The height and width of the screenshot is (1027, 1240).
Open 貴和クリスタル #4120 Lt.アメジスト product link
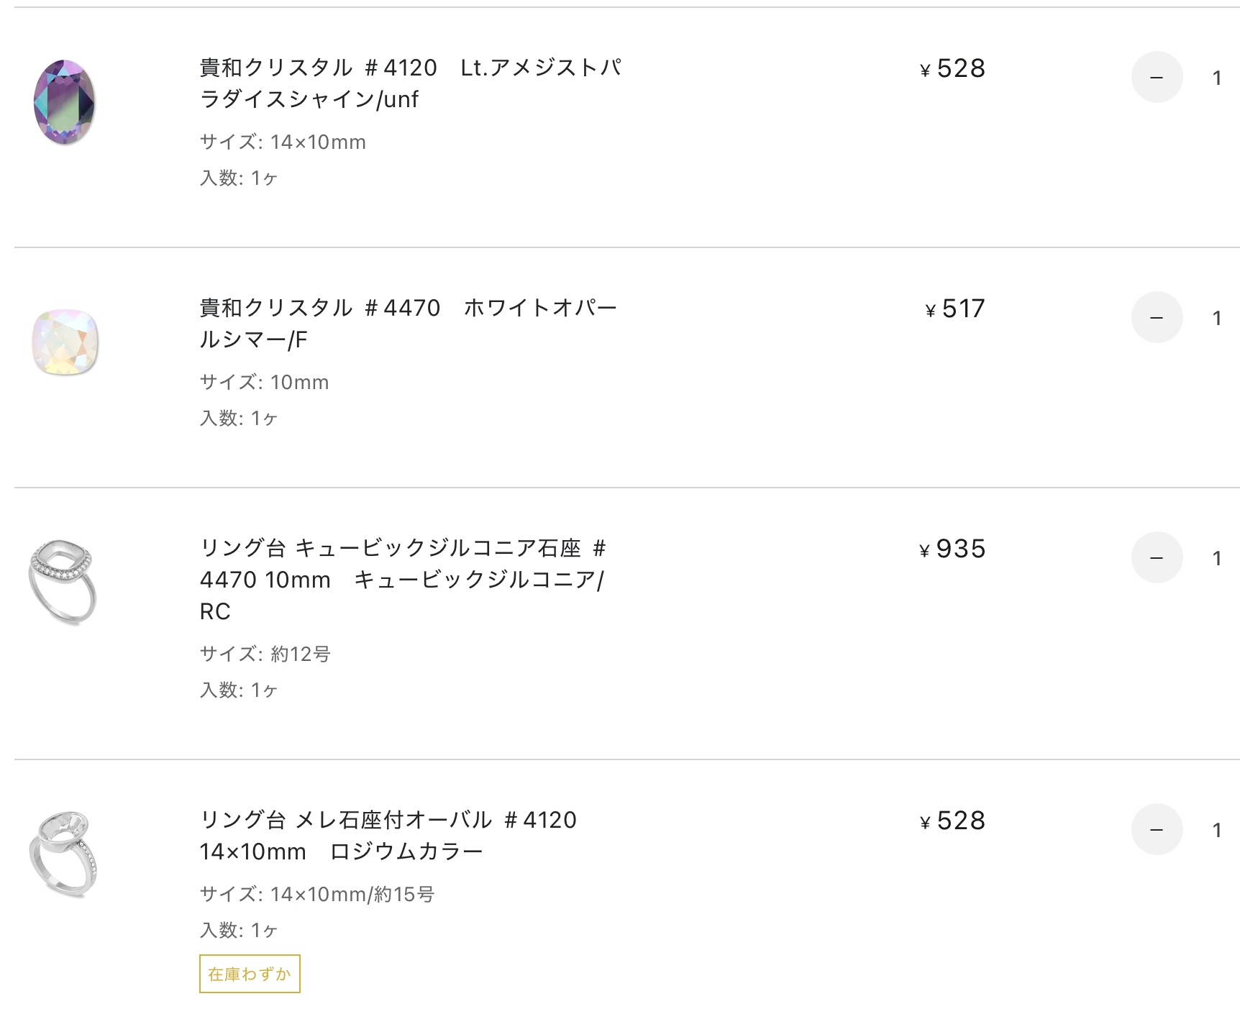(x=411, y=83)
